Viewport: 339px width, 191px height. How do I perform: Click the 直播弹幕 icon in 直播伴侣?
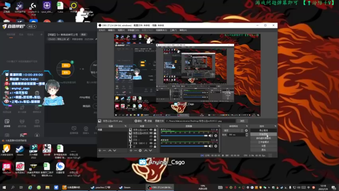pyautogui.click(x=74, y=130)
